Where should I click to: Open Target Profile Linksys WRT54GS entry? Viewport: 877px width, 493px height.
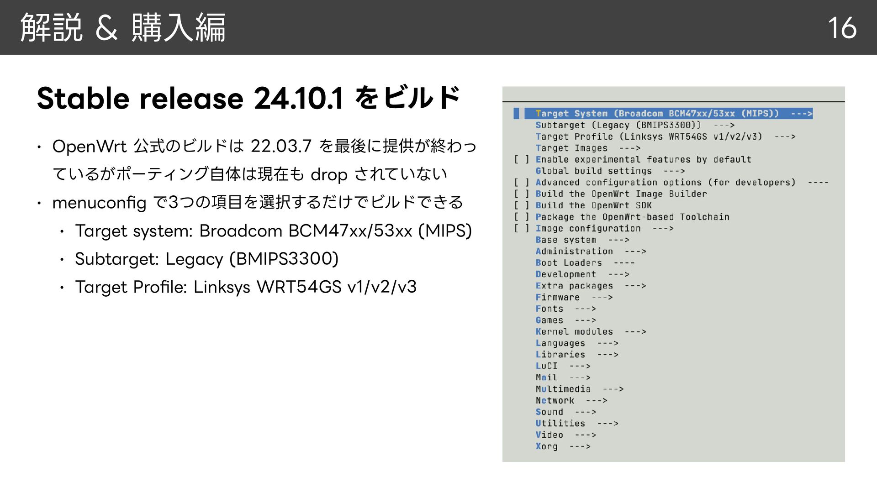tap(666, 136)
